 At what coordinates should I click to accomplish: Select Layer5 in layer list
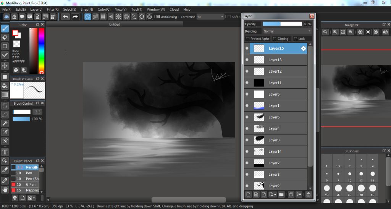[x=276, y=117]
